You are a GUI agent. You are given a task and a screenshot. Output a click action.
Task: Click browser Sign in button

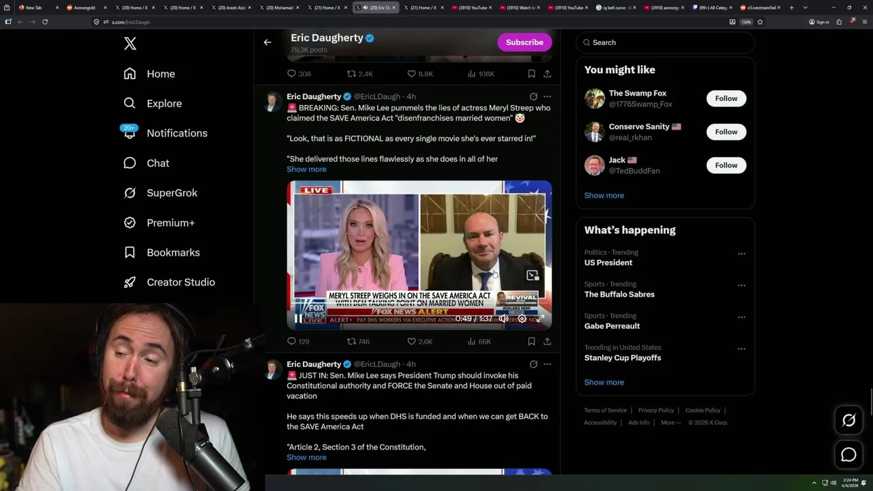pos(818,22)
